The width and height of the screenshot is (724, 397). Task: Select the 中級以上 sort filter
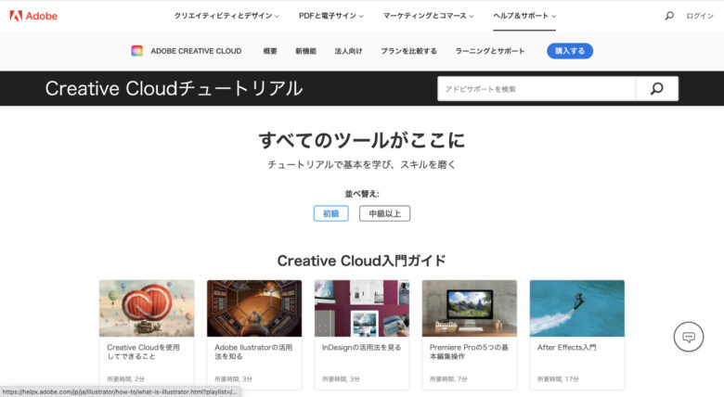pos(384,213)
